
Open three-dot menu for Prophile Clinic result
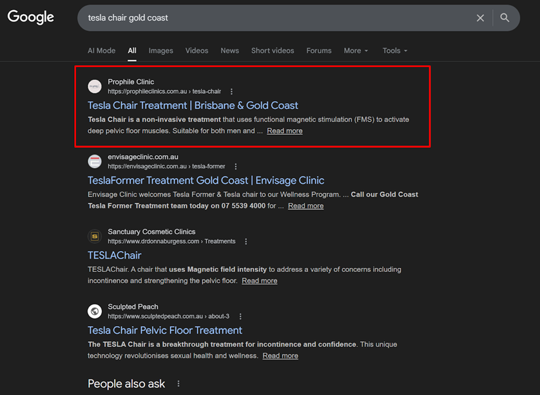[x=232, y=92]
